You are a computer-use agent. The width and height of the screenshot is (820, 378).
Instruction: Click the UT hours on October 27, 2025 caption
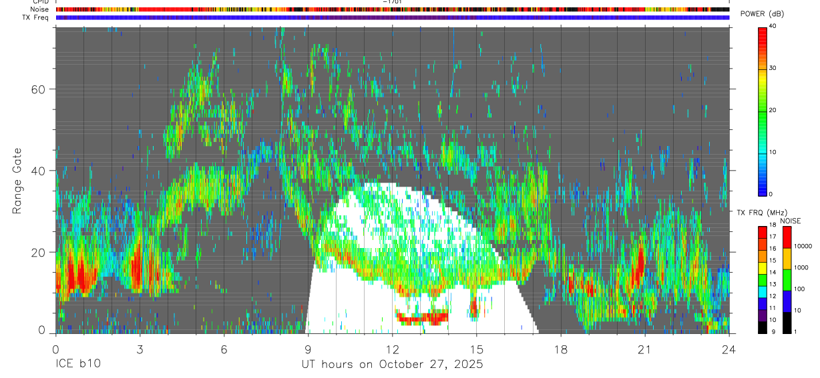click(x=392, y=365)
